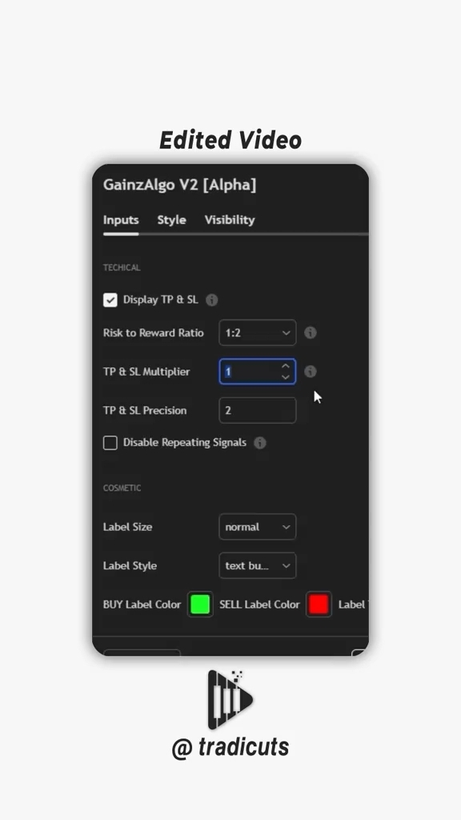Image resolution: width=461 pixels, height=820 pixels.
Task: Open the Display TP & SL info icon
Action: click(x=211, y=299)
